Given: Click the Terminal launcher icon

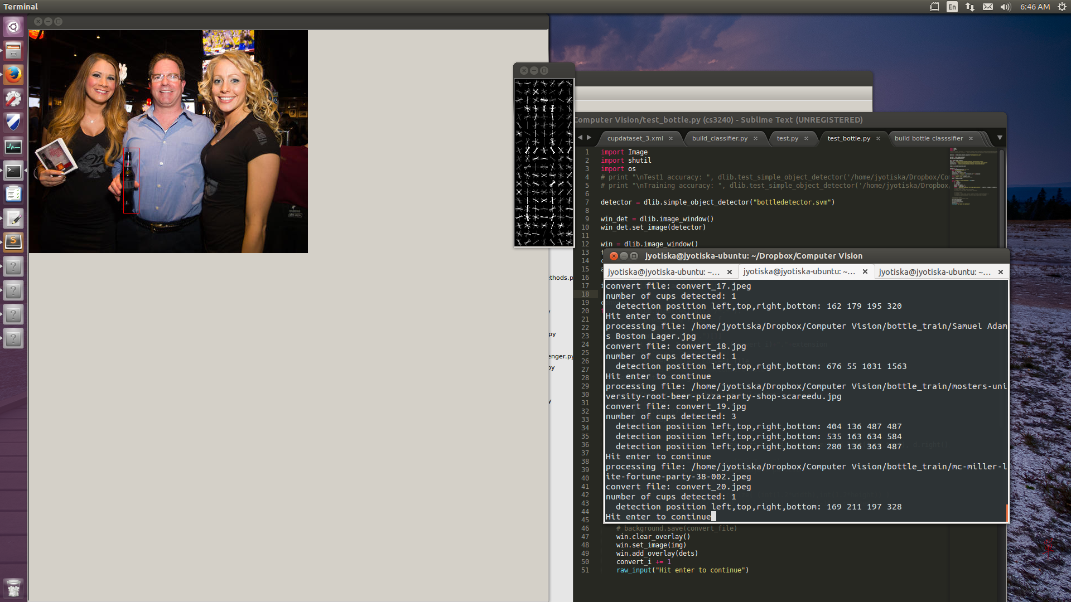Looking at the screenshot, I should pyautogui.click(x=13, y=171).
